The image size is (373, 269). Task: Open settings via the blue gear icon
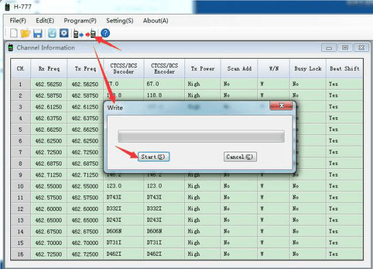(63, 33)
